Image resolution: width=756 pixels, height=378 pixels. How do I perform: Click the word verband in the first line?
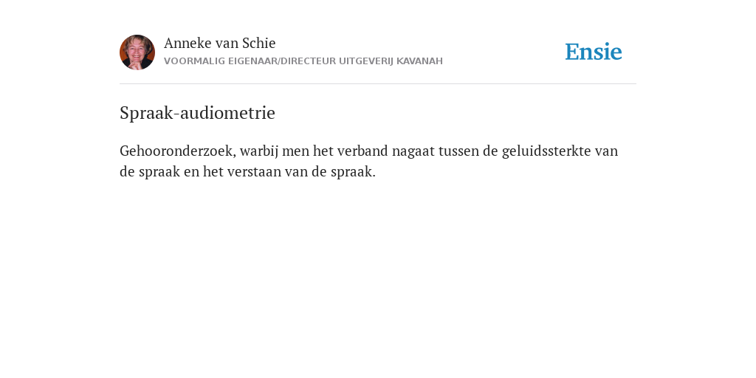[362, 151]
